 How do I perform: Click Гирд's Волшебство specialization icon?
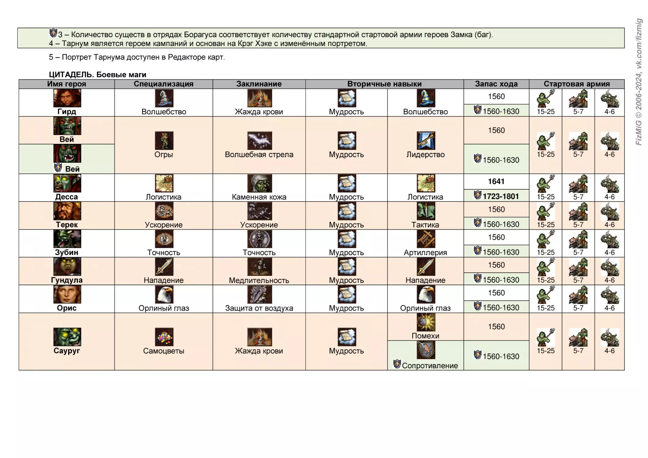tap(164, 98)
